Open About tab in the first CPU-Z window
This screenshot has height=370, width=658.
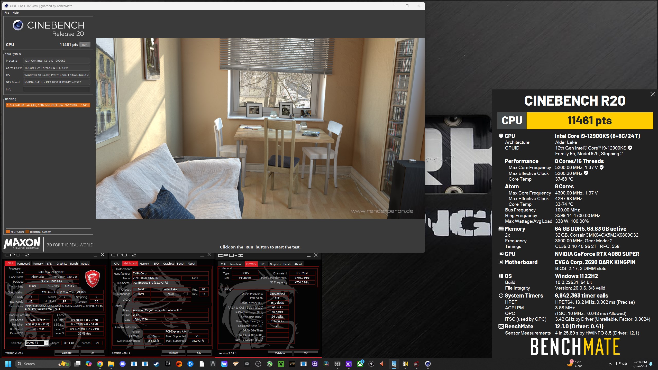(x=85, y=264)
